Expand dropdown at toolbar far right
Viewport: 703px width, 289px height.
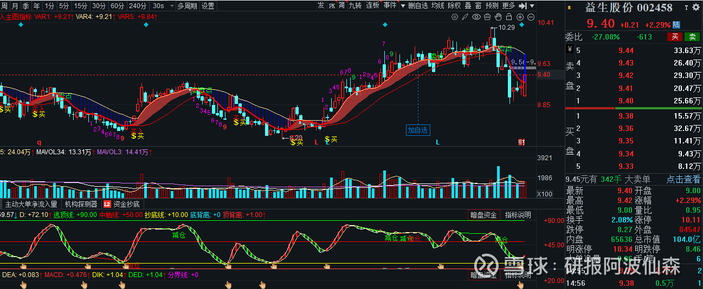pyautogui.click(x=532, y=6)
